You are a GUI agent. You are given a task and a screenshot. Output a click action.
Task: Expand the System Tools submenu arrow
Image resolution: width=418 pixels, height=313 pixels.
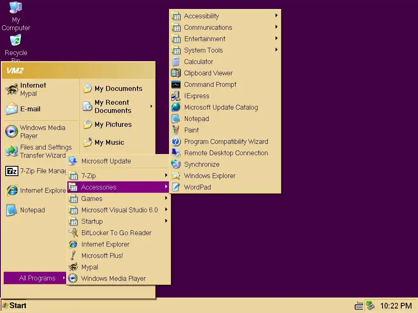point(276,50)
